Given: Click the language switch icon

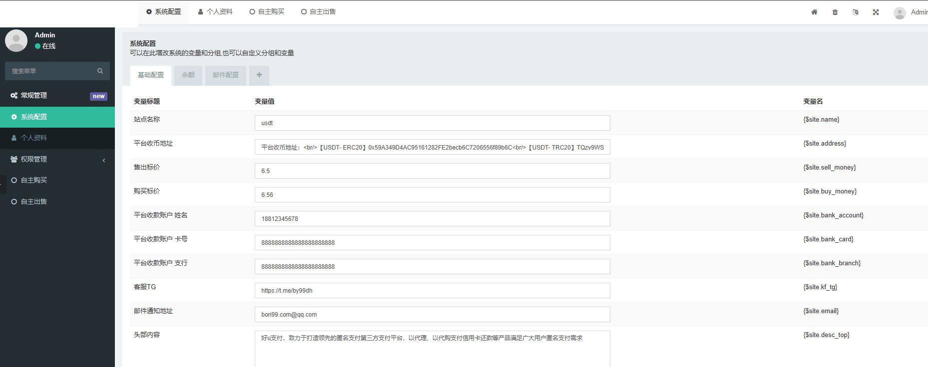Looking at the screenshot, I should click(855, 12).
